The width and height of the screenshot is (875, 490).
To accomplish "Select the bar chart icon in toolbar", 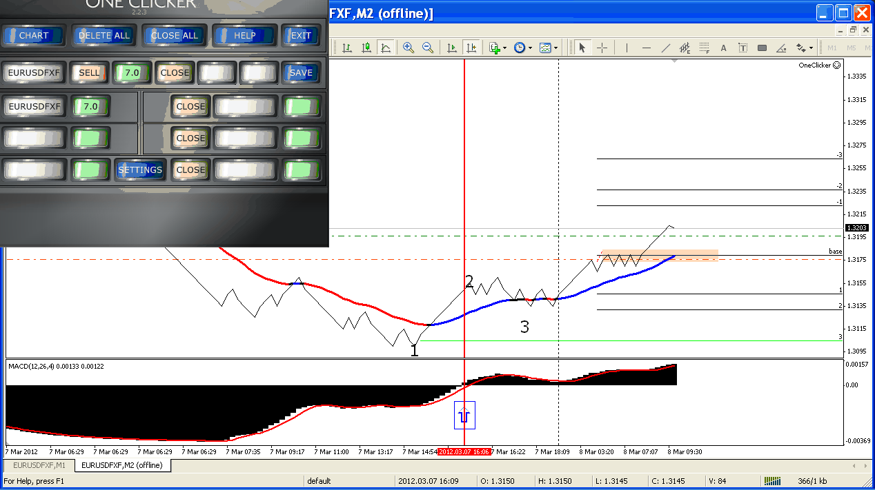I will 347,48.
